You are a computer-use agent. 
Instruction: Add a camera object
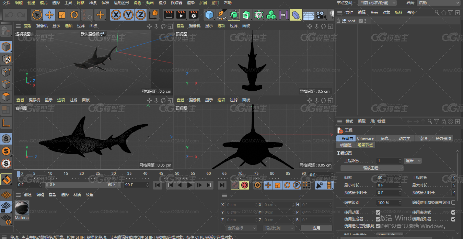click(321, 15)
